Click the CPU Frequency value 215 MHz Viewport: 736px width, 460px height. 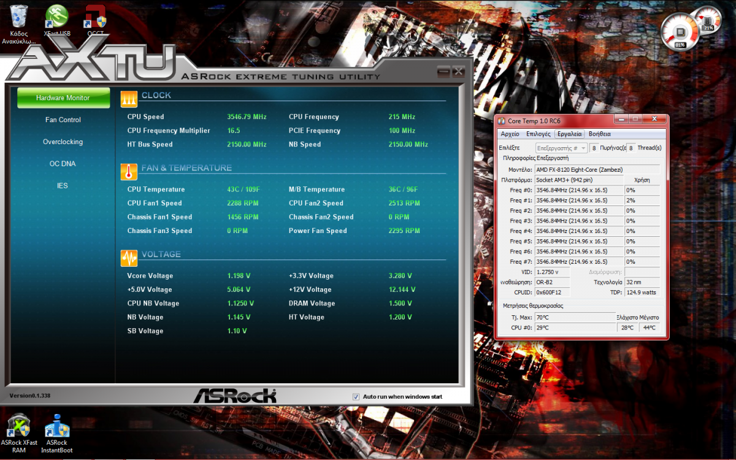[x=402, y=117]
